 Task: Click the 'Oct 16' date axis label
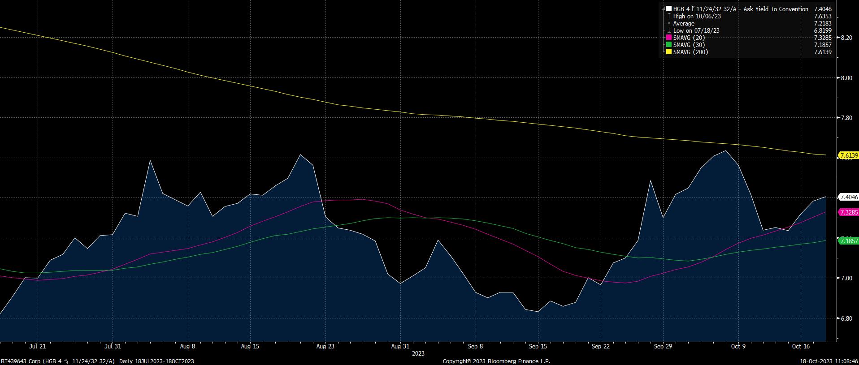[801, 346]
